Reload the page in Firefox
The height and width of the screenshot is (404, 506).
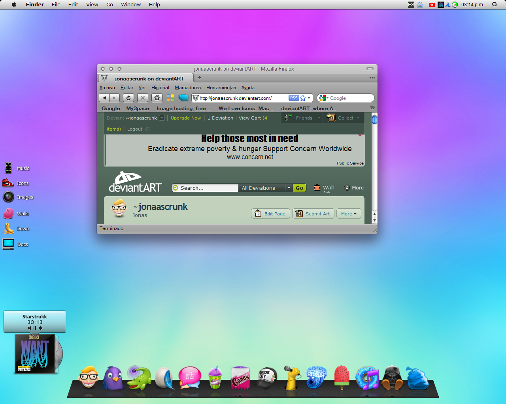tap(128, 98)
